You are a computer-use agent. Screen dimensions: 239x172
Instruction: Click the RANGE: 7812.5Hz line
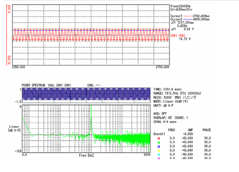[177, 93]
